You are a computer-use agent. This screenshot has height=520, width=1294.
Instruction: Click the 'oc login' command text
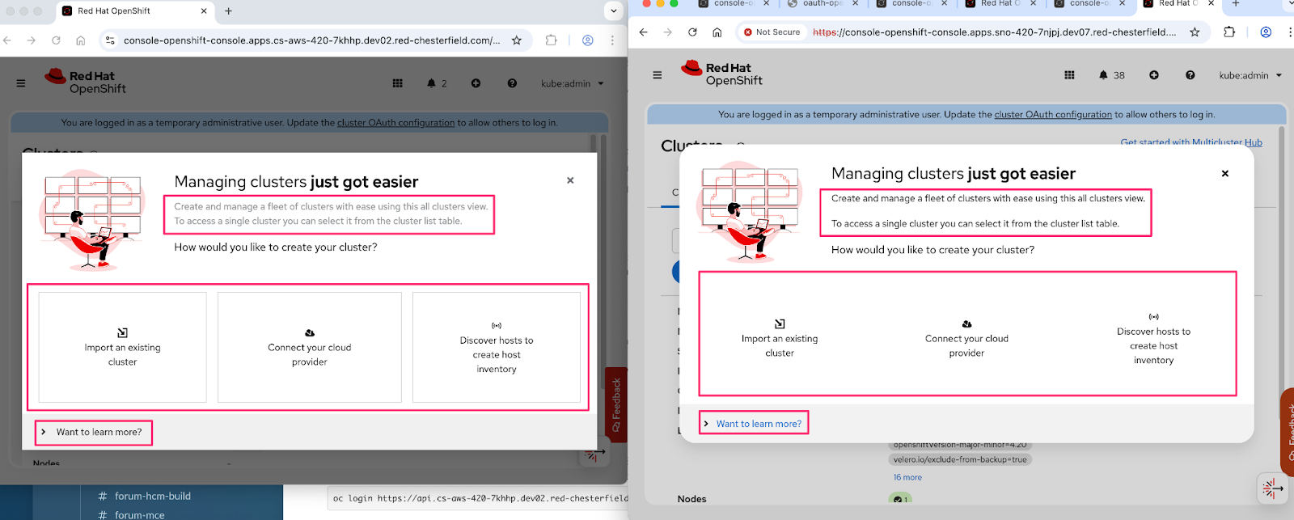point(480,498)
